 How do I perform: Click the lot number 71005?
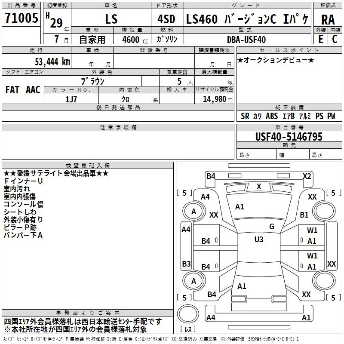(21, 18)
